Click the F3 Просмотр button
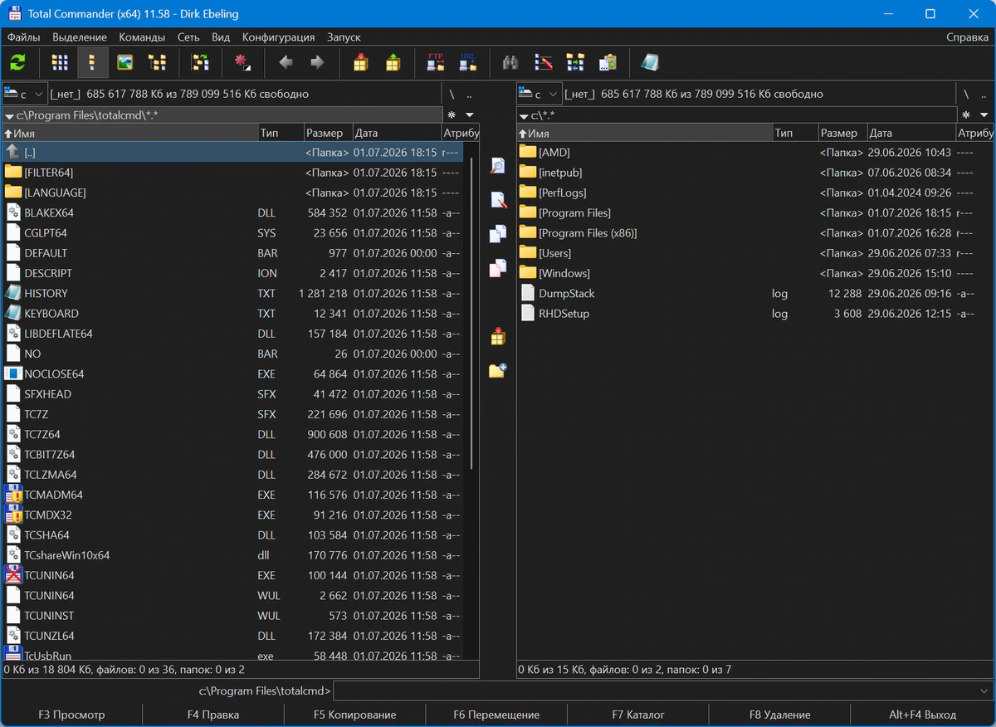 (71, 715)
